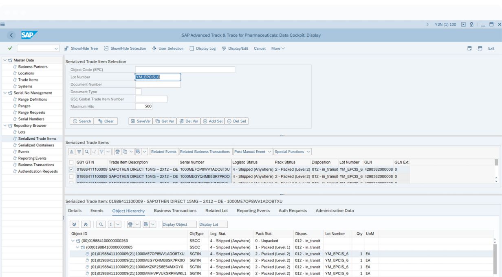502x277 pixels.
Task: Click the green checkmark Enter icon
Action: 10,48
